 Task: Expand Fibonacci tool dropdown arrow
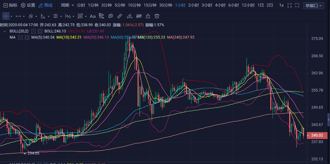coord(61,17)
